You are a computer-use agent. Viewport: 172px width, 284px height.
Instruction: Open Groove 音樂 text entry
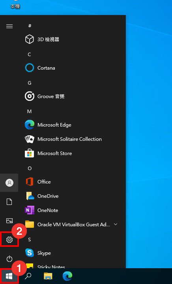(x=51, y=97)
